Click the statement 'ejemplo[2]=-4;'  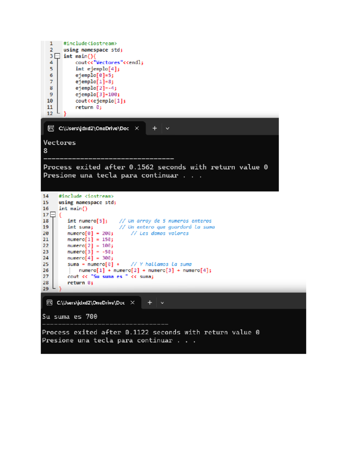pos(96,88)
